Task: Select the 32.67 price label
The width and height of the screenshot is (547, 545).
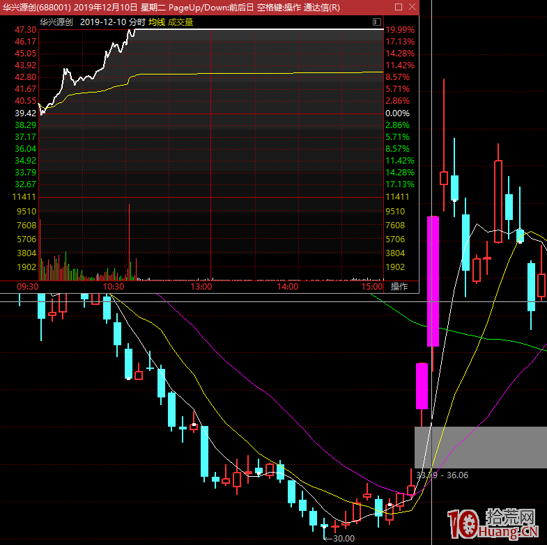Action: point(26,184)
